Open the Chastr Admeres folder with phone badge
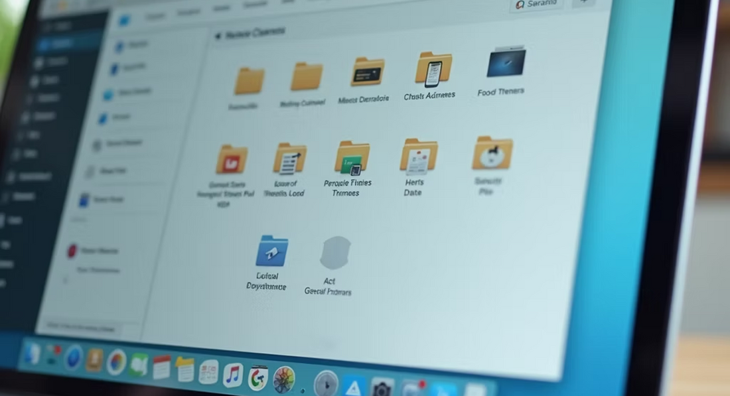Viewport: 730px width, 396px height. coord(433,70)
